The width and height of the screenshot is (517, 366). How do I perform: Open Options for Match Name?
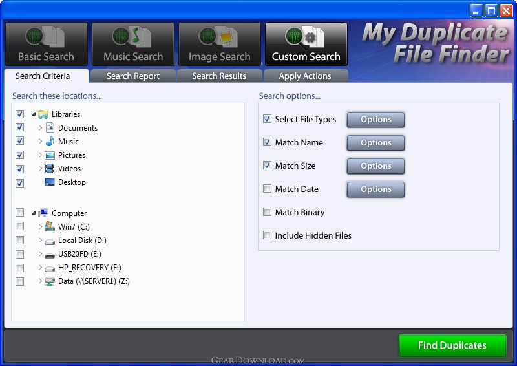point(375,142)
